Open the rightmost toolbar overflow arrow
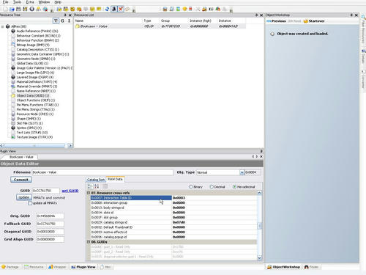 click(231, 10)
